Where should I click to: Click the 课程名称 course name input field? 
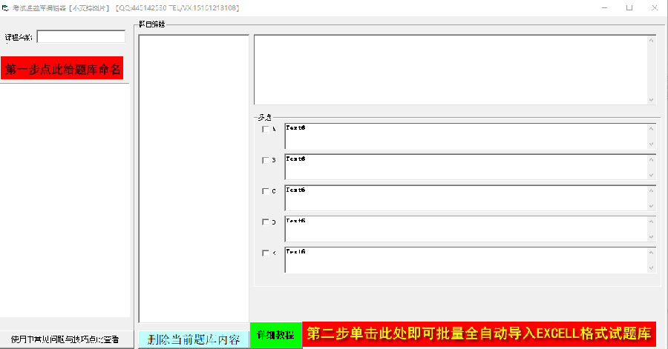pos(81,36)
